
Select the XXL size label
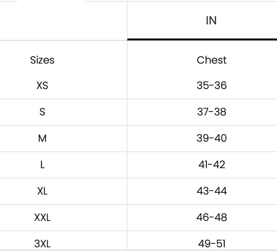(42, 217)
